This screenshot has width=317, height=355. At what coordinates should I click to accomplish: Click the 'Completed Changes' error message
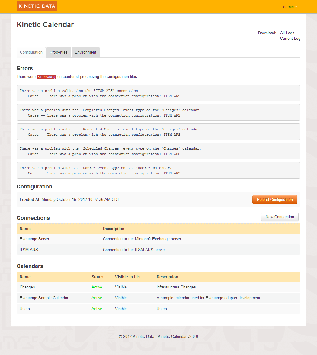tap(158, 113)
